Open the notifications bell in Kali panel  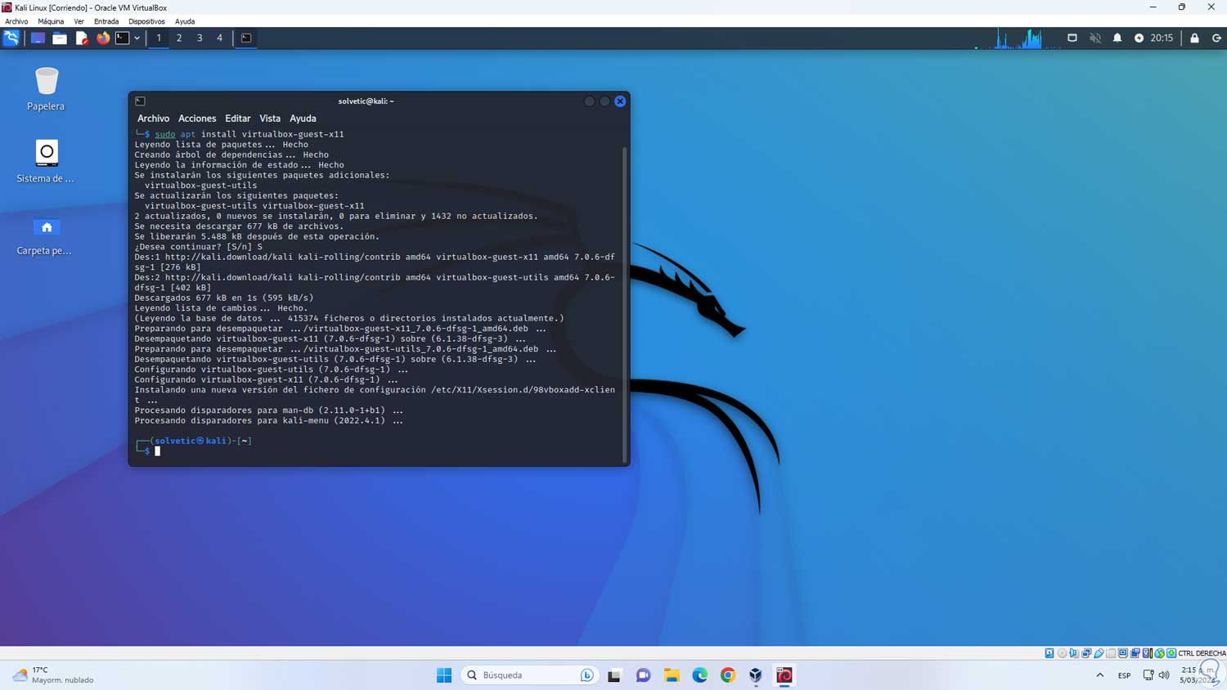(x=1117, y=38)
